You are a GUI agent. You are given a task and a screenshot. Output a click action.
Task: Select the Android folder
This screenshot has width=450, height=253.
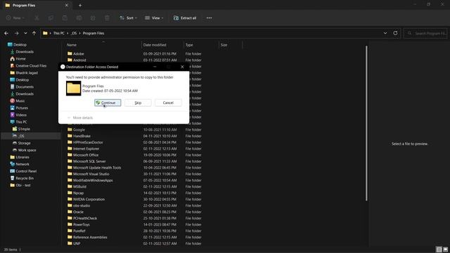[x=79, y=60]
